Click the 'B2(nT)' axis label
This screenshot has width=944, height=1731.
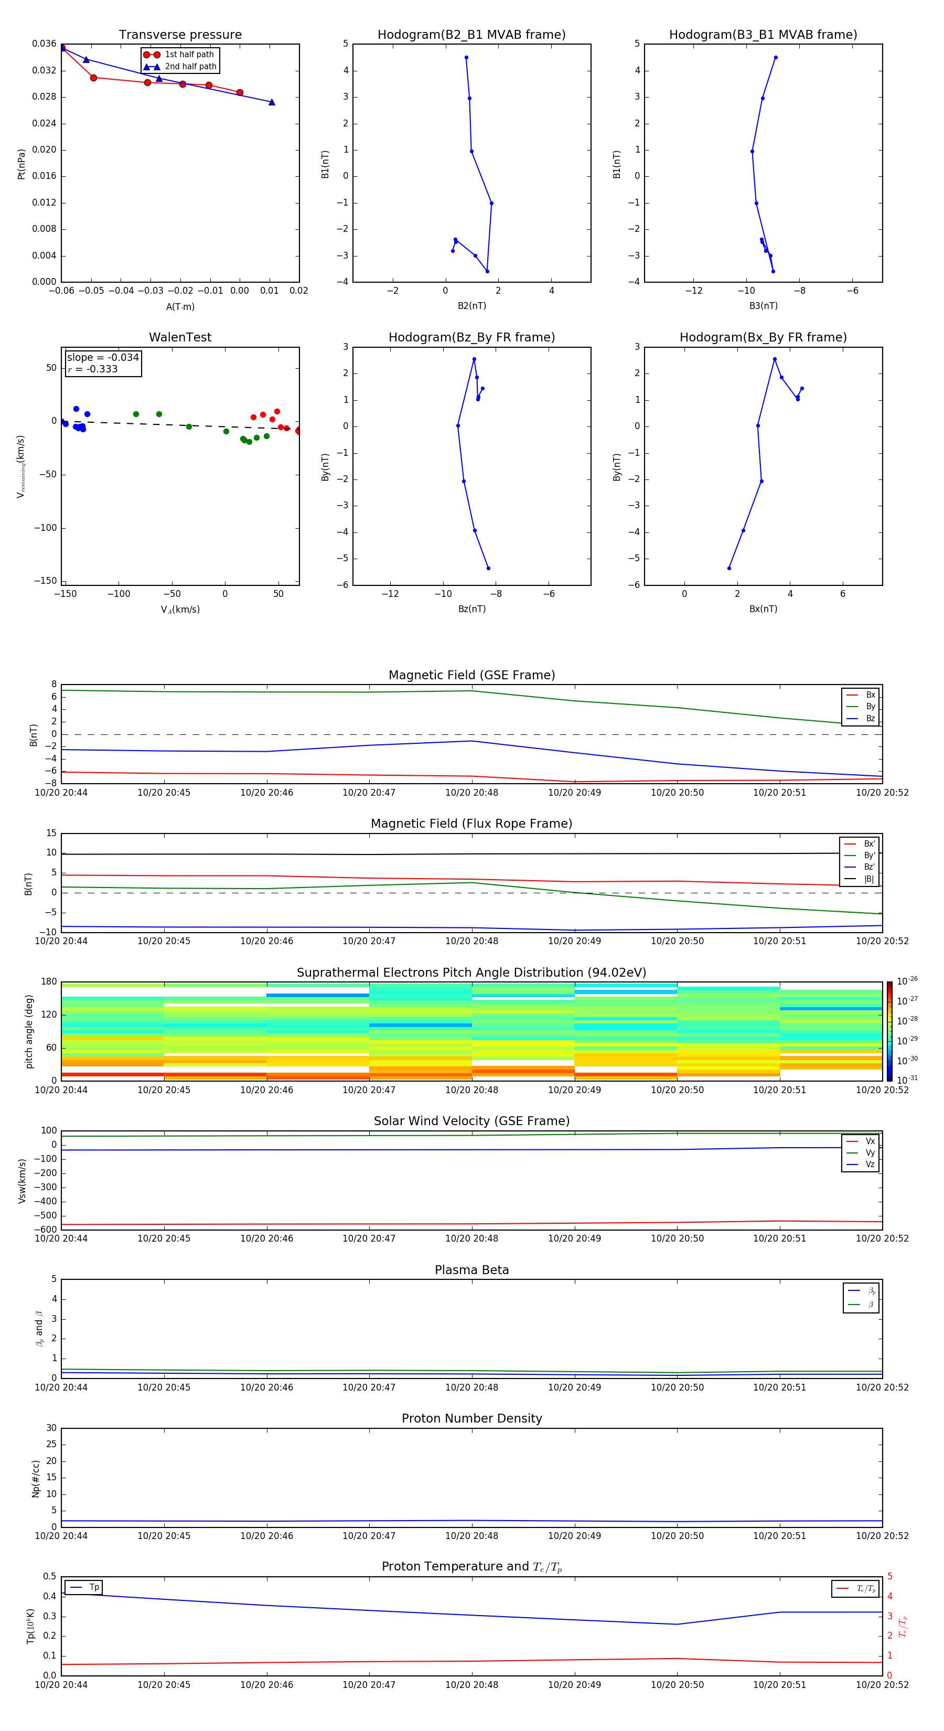471,306
